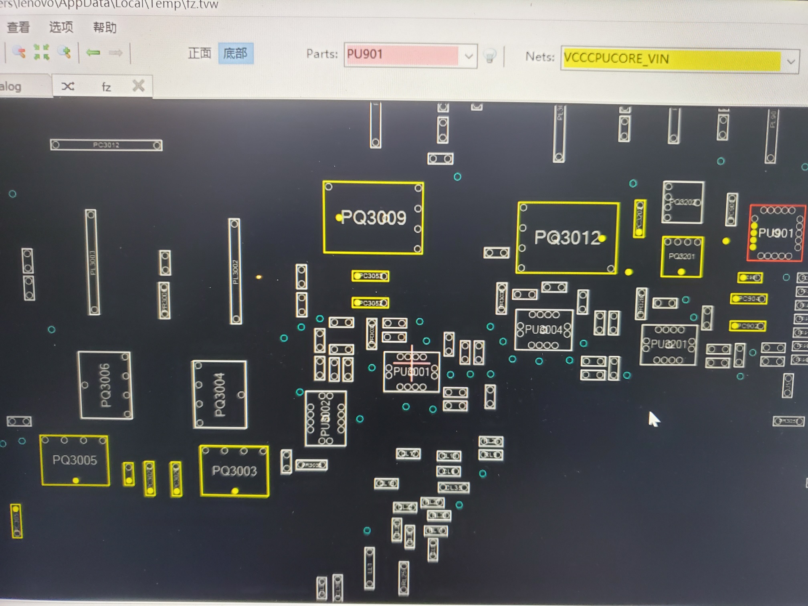Select inductor PL3003
Viewport: 808px width, 606px height.
tap(93, 262)
